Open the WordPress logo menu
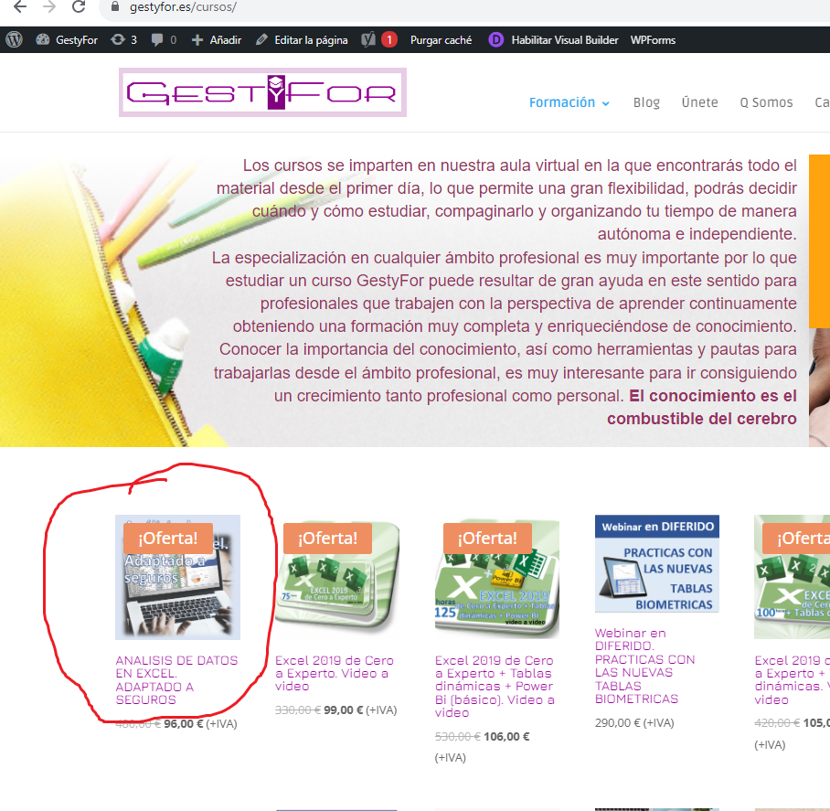This screenshot has width=830, height=811. (x=15, y=39)
